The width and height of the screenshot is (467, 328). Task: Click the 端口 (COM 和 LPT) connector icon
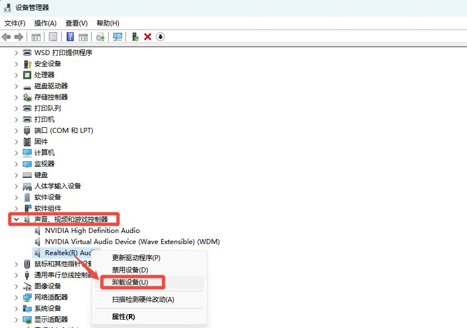point(27,131)
